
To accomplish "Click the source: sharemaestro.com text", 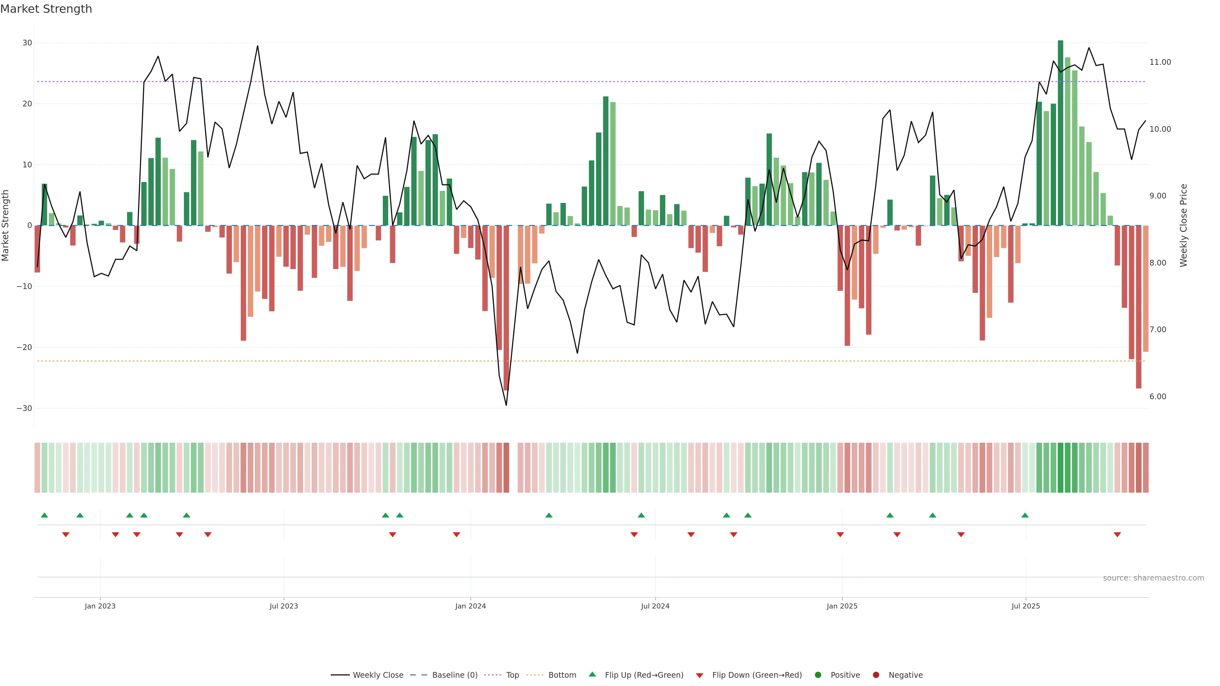I will click(1153, 578).
